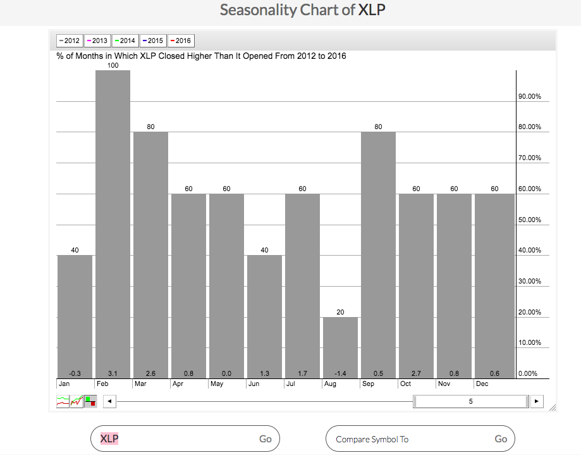Viewport: 581px width, 455px height.
Task: Click the Mar month label
Action: click(141, 383)
